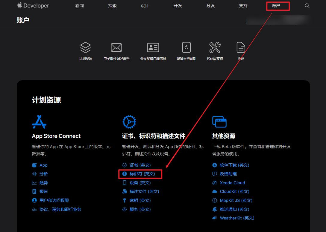Open the 支持 menu
326x232 pixels.
243,6
